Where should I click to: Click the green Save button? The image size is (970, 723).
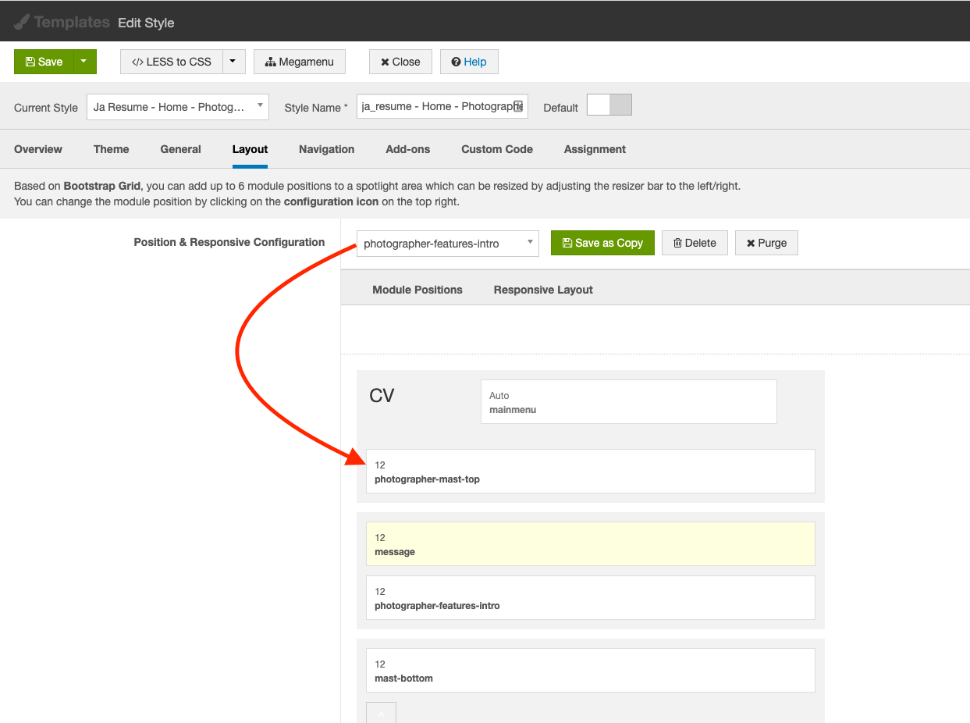point(44,62)
